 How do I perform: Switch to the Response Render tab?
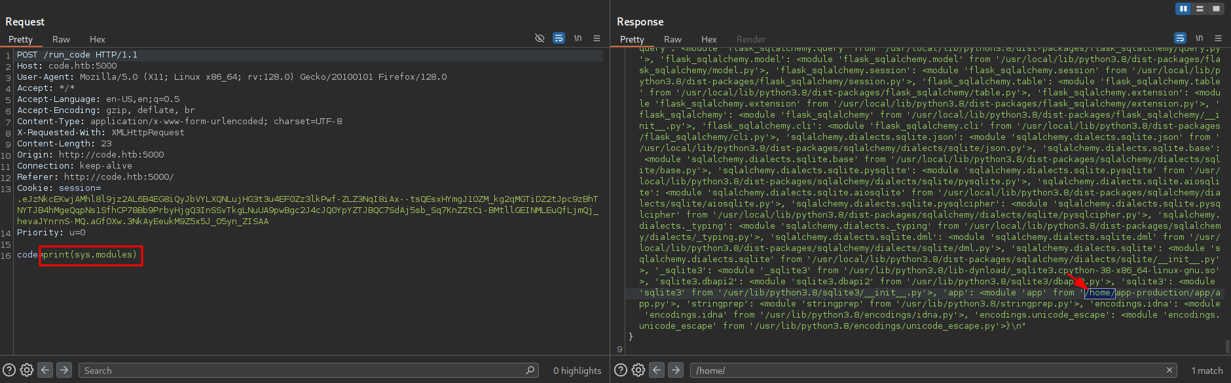point(750,39)
